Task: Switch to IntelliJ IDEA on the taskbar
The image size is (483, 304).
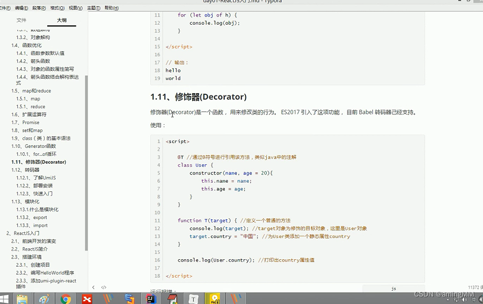Action: click(151, 299)
